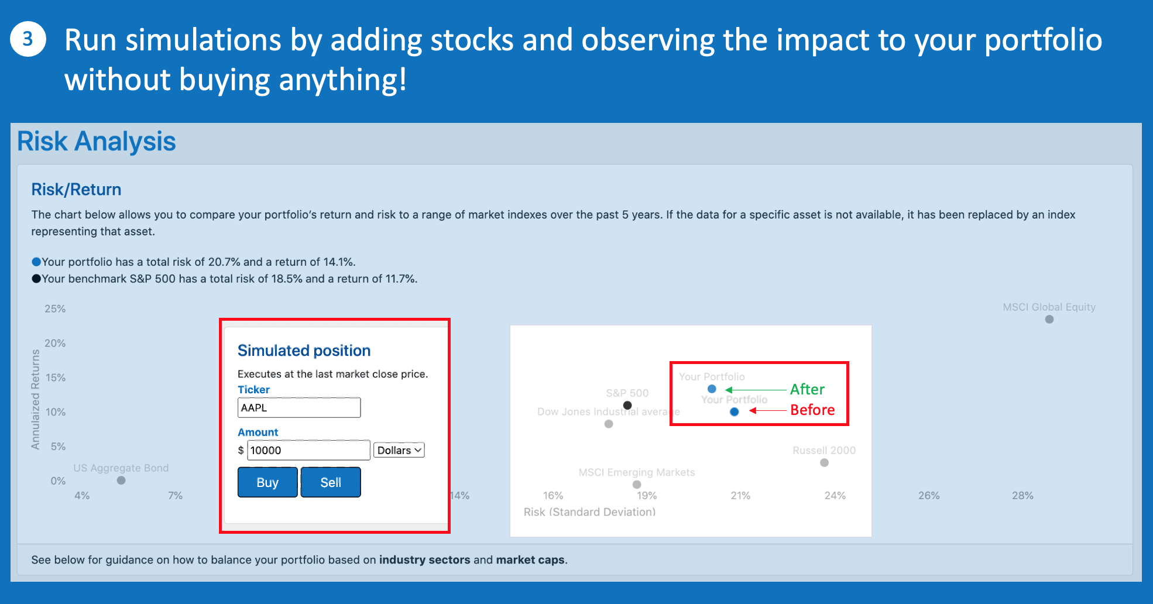Viewport: 1153px width, 604px height.
Task: Select the Ticker input field with AAPL
Action: 299,407
